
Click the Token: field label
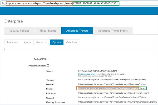tap(50, 71)
